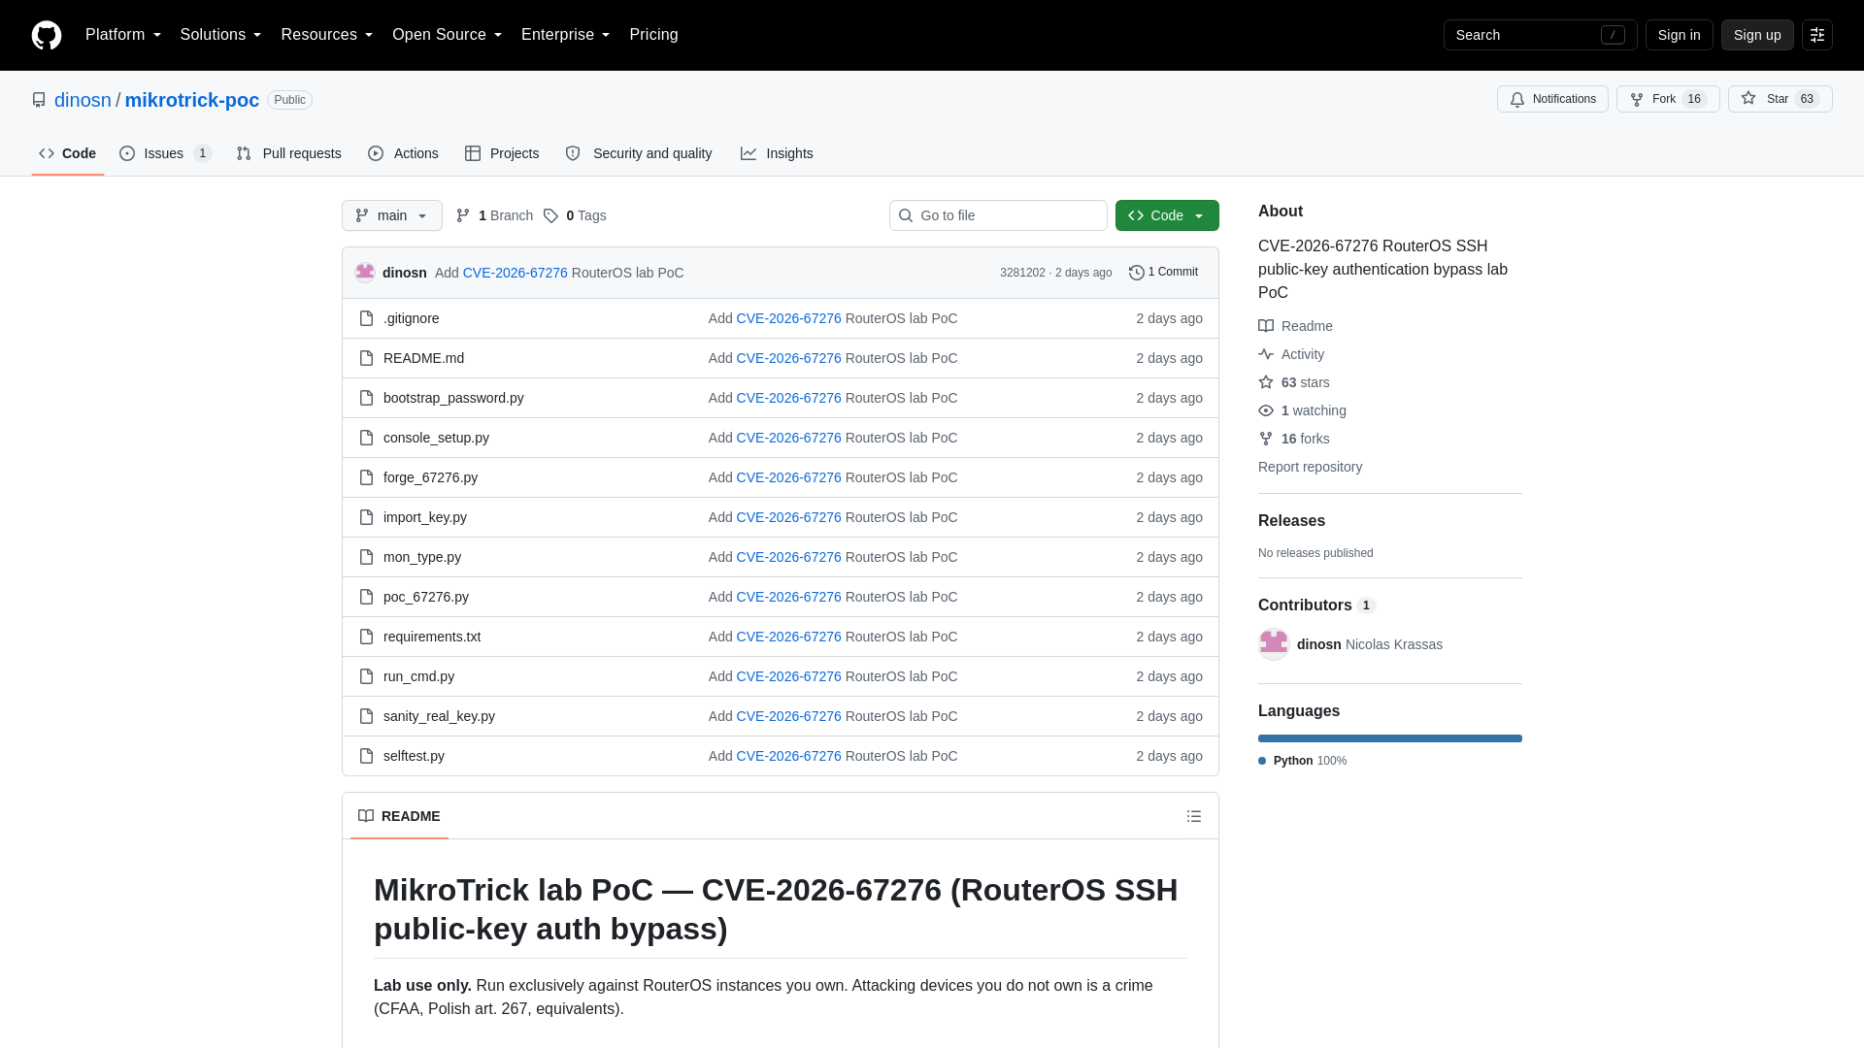
Task: Click the file icon for mon_type.py
Action: (x=366, y=557)
